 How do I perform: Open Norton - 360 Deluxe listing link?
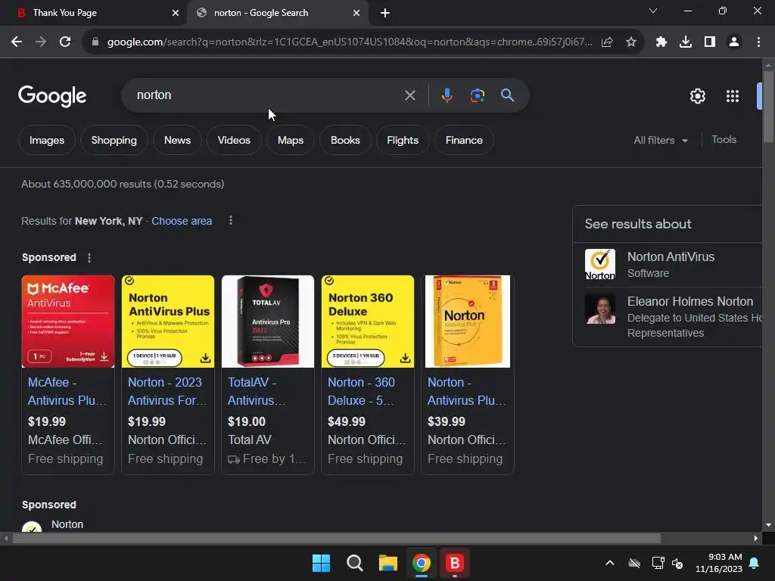362,391
